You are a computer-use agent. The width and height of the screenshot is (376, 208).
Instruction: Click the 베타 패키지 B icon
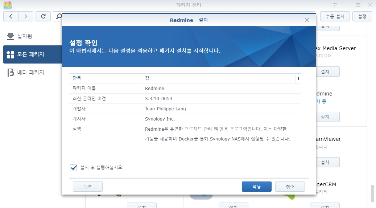[11, 72]
